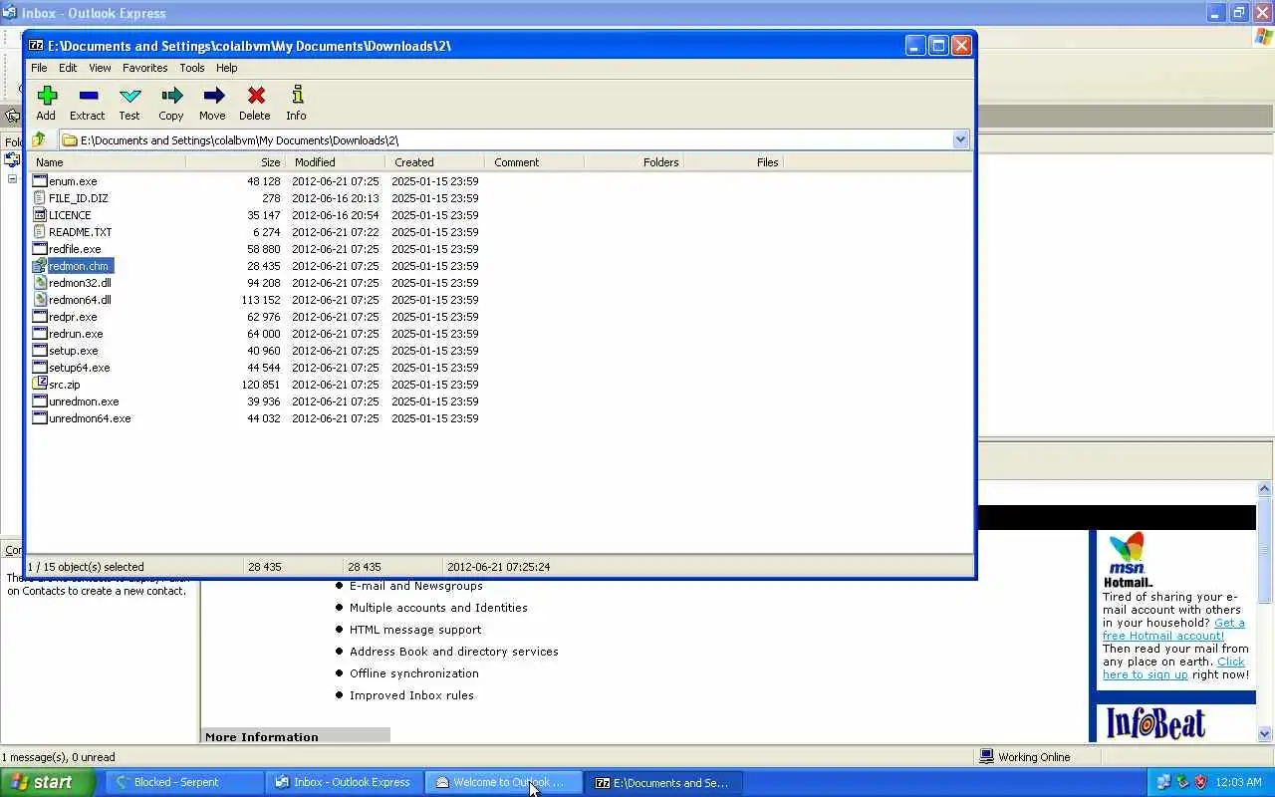Click the modified date 2012-06-16 20:13 of FILE_ID.DIZ
This screenshot has width=1275, height=797.
[x=336, y=198]
